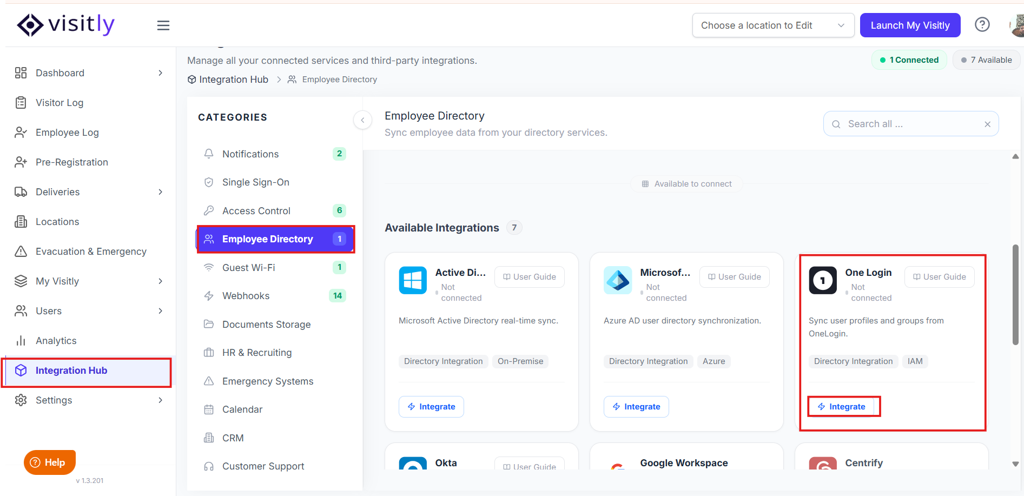Click the Microsoft Azure logo icon
1024x496 pixels.
pyautogui.click(x=618, y=280)
